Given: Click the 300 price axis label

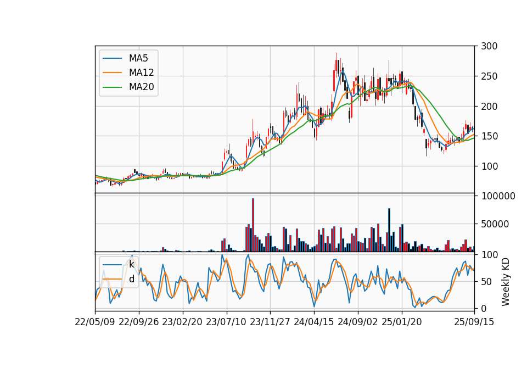Looking at the screenshot, I should 489,46.
